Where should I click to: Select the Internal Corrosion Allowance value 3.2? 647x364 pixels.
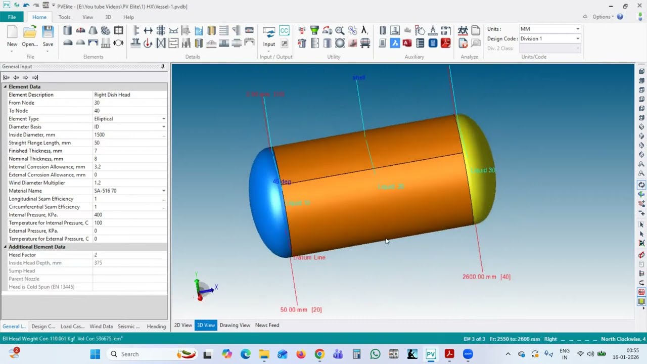(x=130, y=167)
